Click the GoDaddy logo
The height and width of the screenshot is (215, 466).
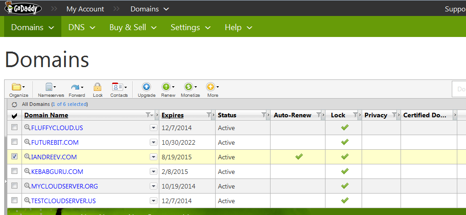(x=23, y=8)
